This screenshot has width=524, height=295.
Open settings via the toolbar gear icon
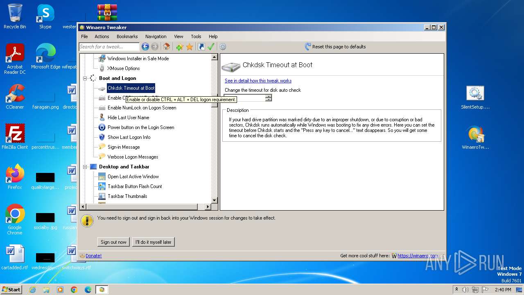tap(223, 47)
